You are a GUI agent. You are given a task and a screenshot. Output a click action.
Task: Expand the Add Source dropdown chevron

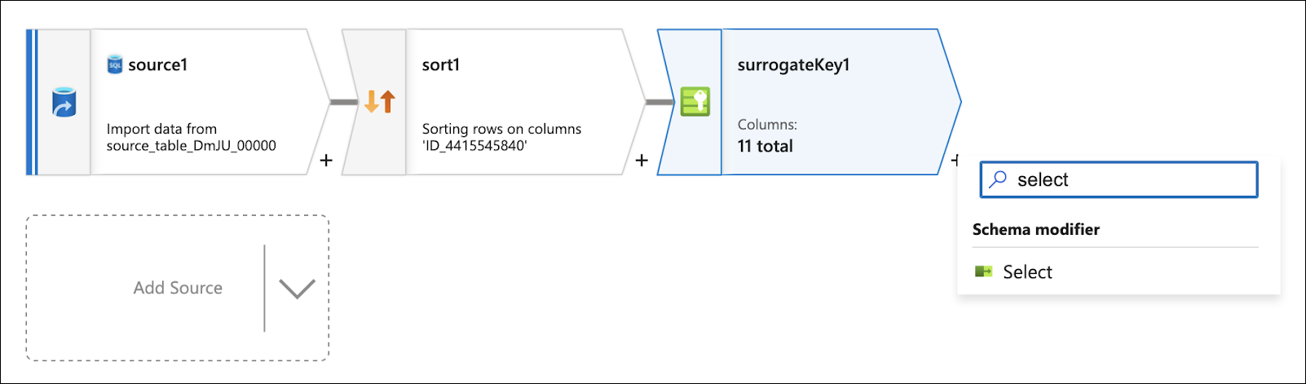[x=297, y=288]
